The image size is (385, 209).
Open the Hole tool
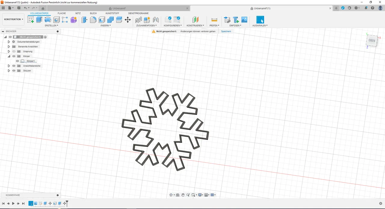(x=56, y=20)
